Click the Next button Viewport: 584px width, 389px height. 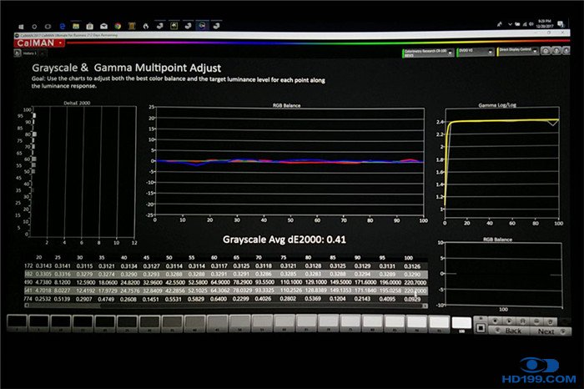546,331
